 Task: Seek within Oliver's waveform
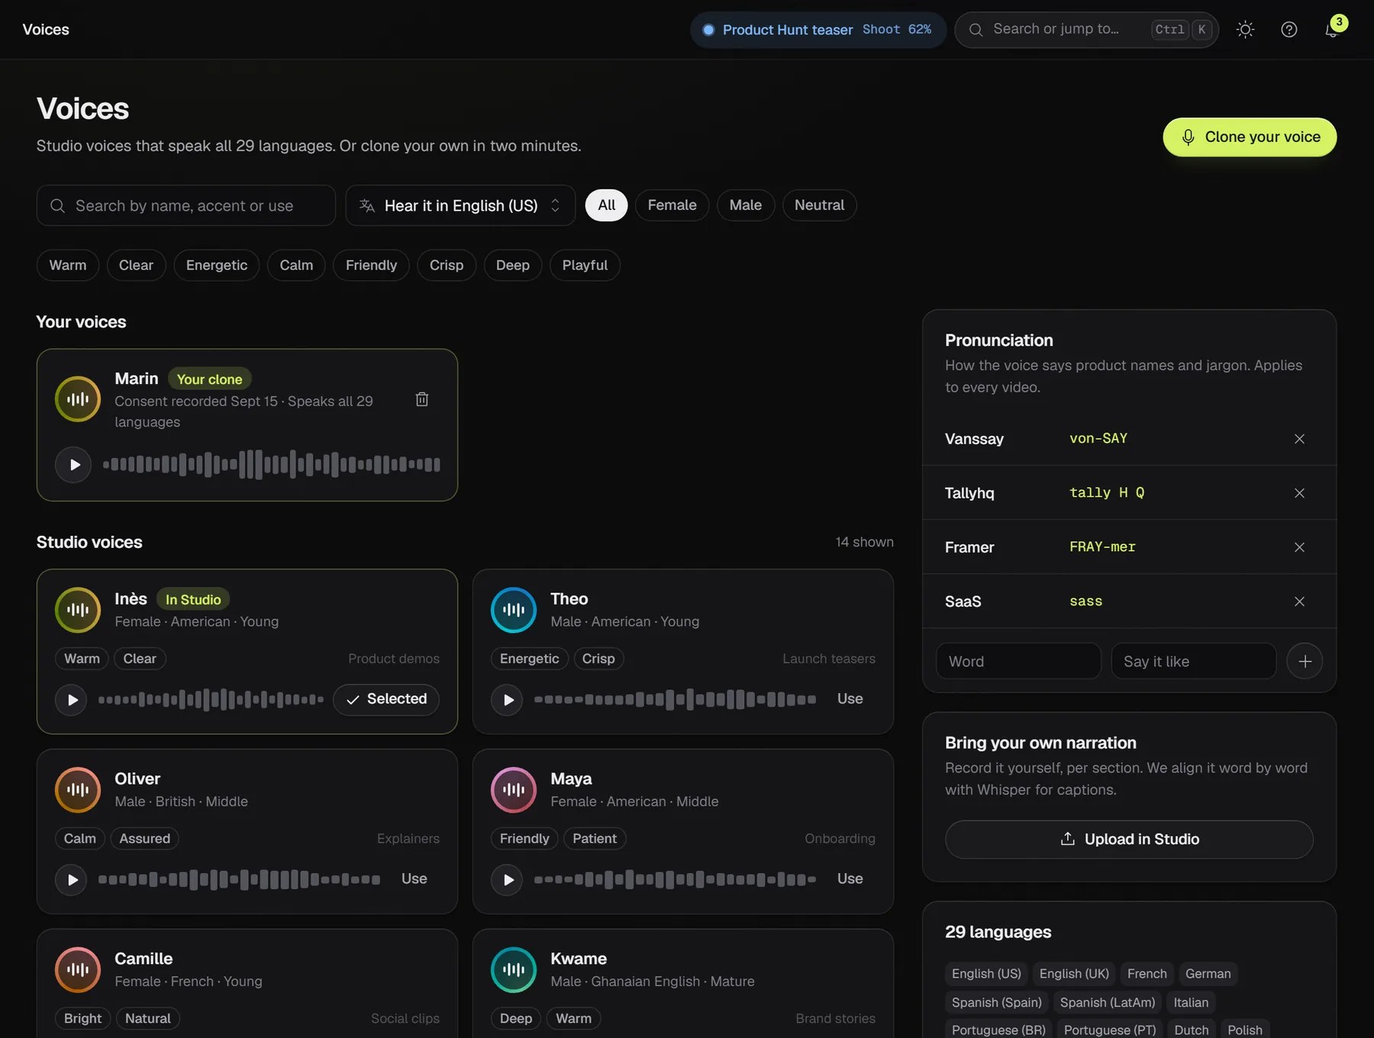[x=239, y=879]
